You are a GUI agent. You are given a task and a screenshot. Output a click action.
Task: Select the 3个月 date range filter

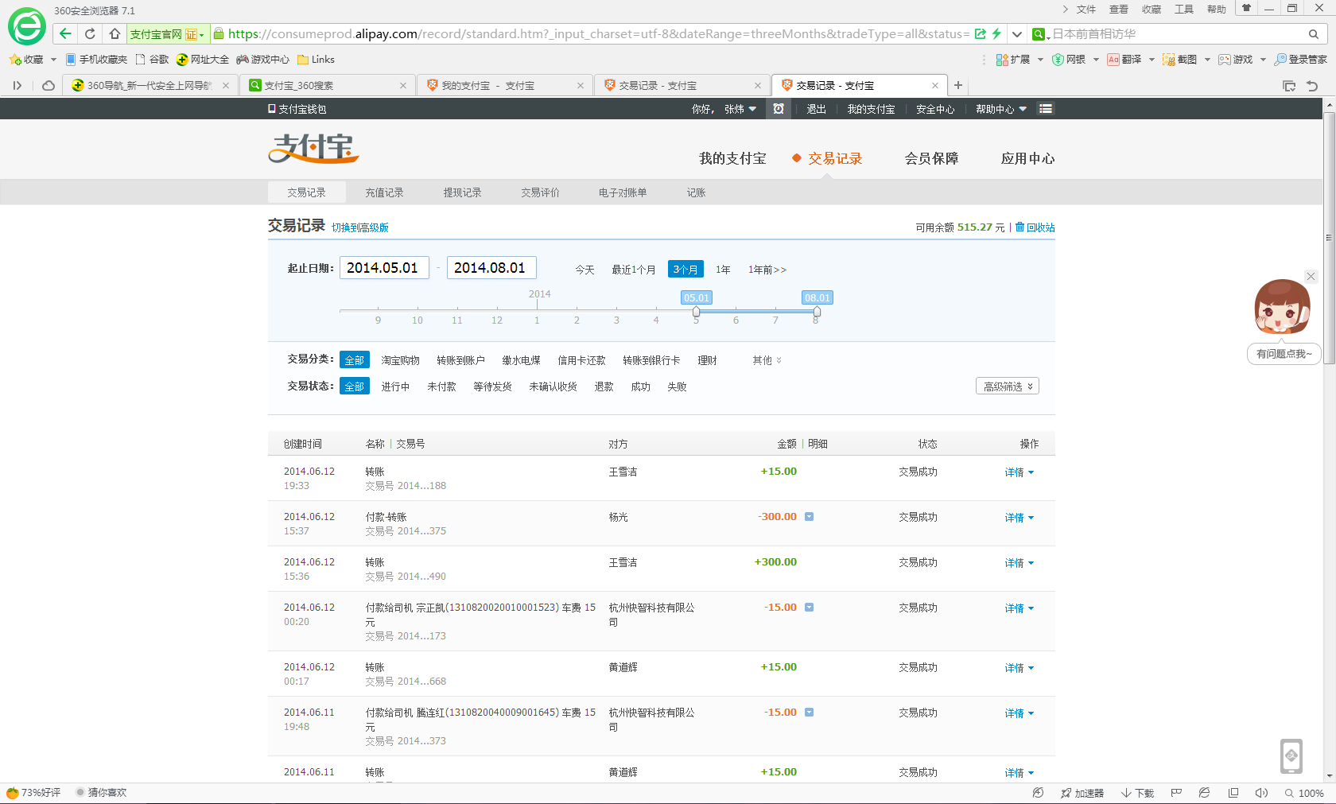(685, 270)
